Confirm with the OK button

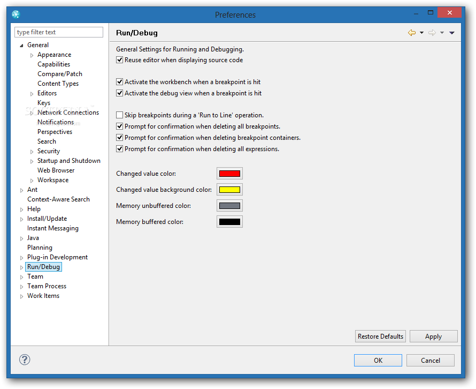[378, 361]
